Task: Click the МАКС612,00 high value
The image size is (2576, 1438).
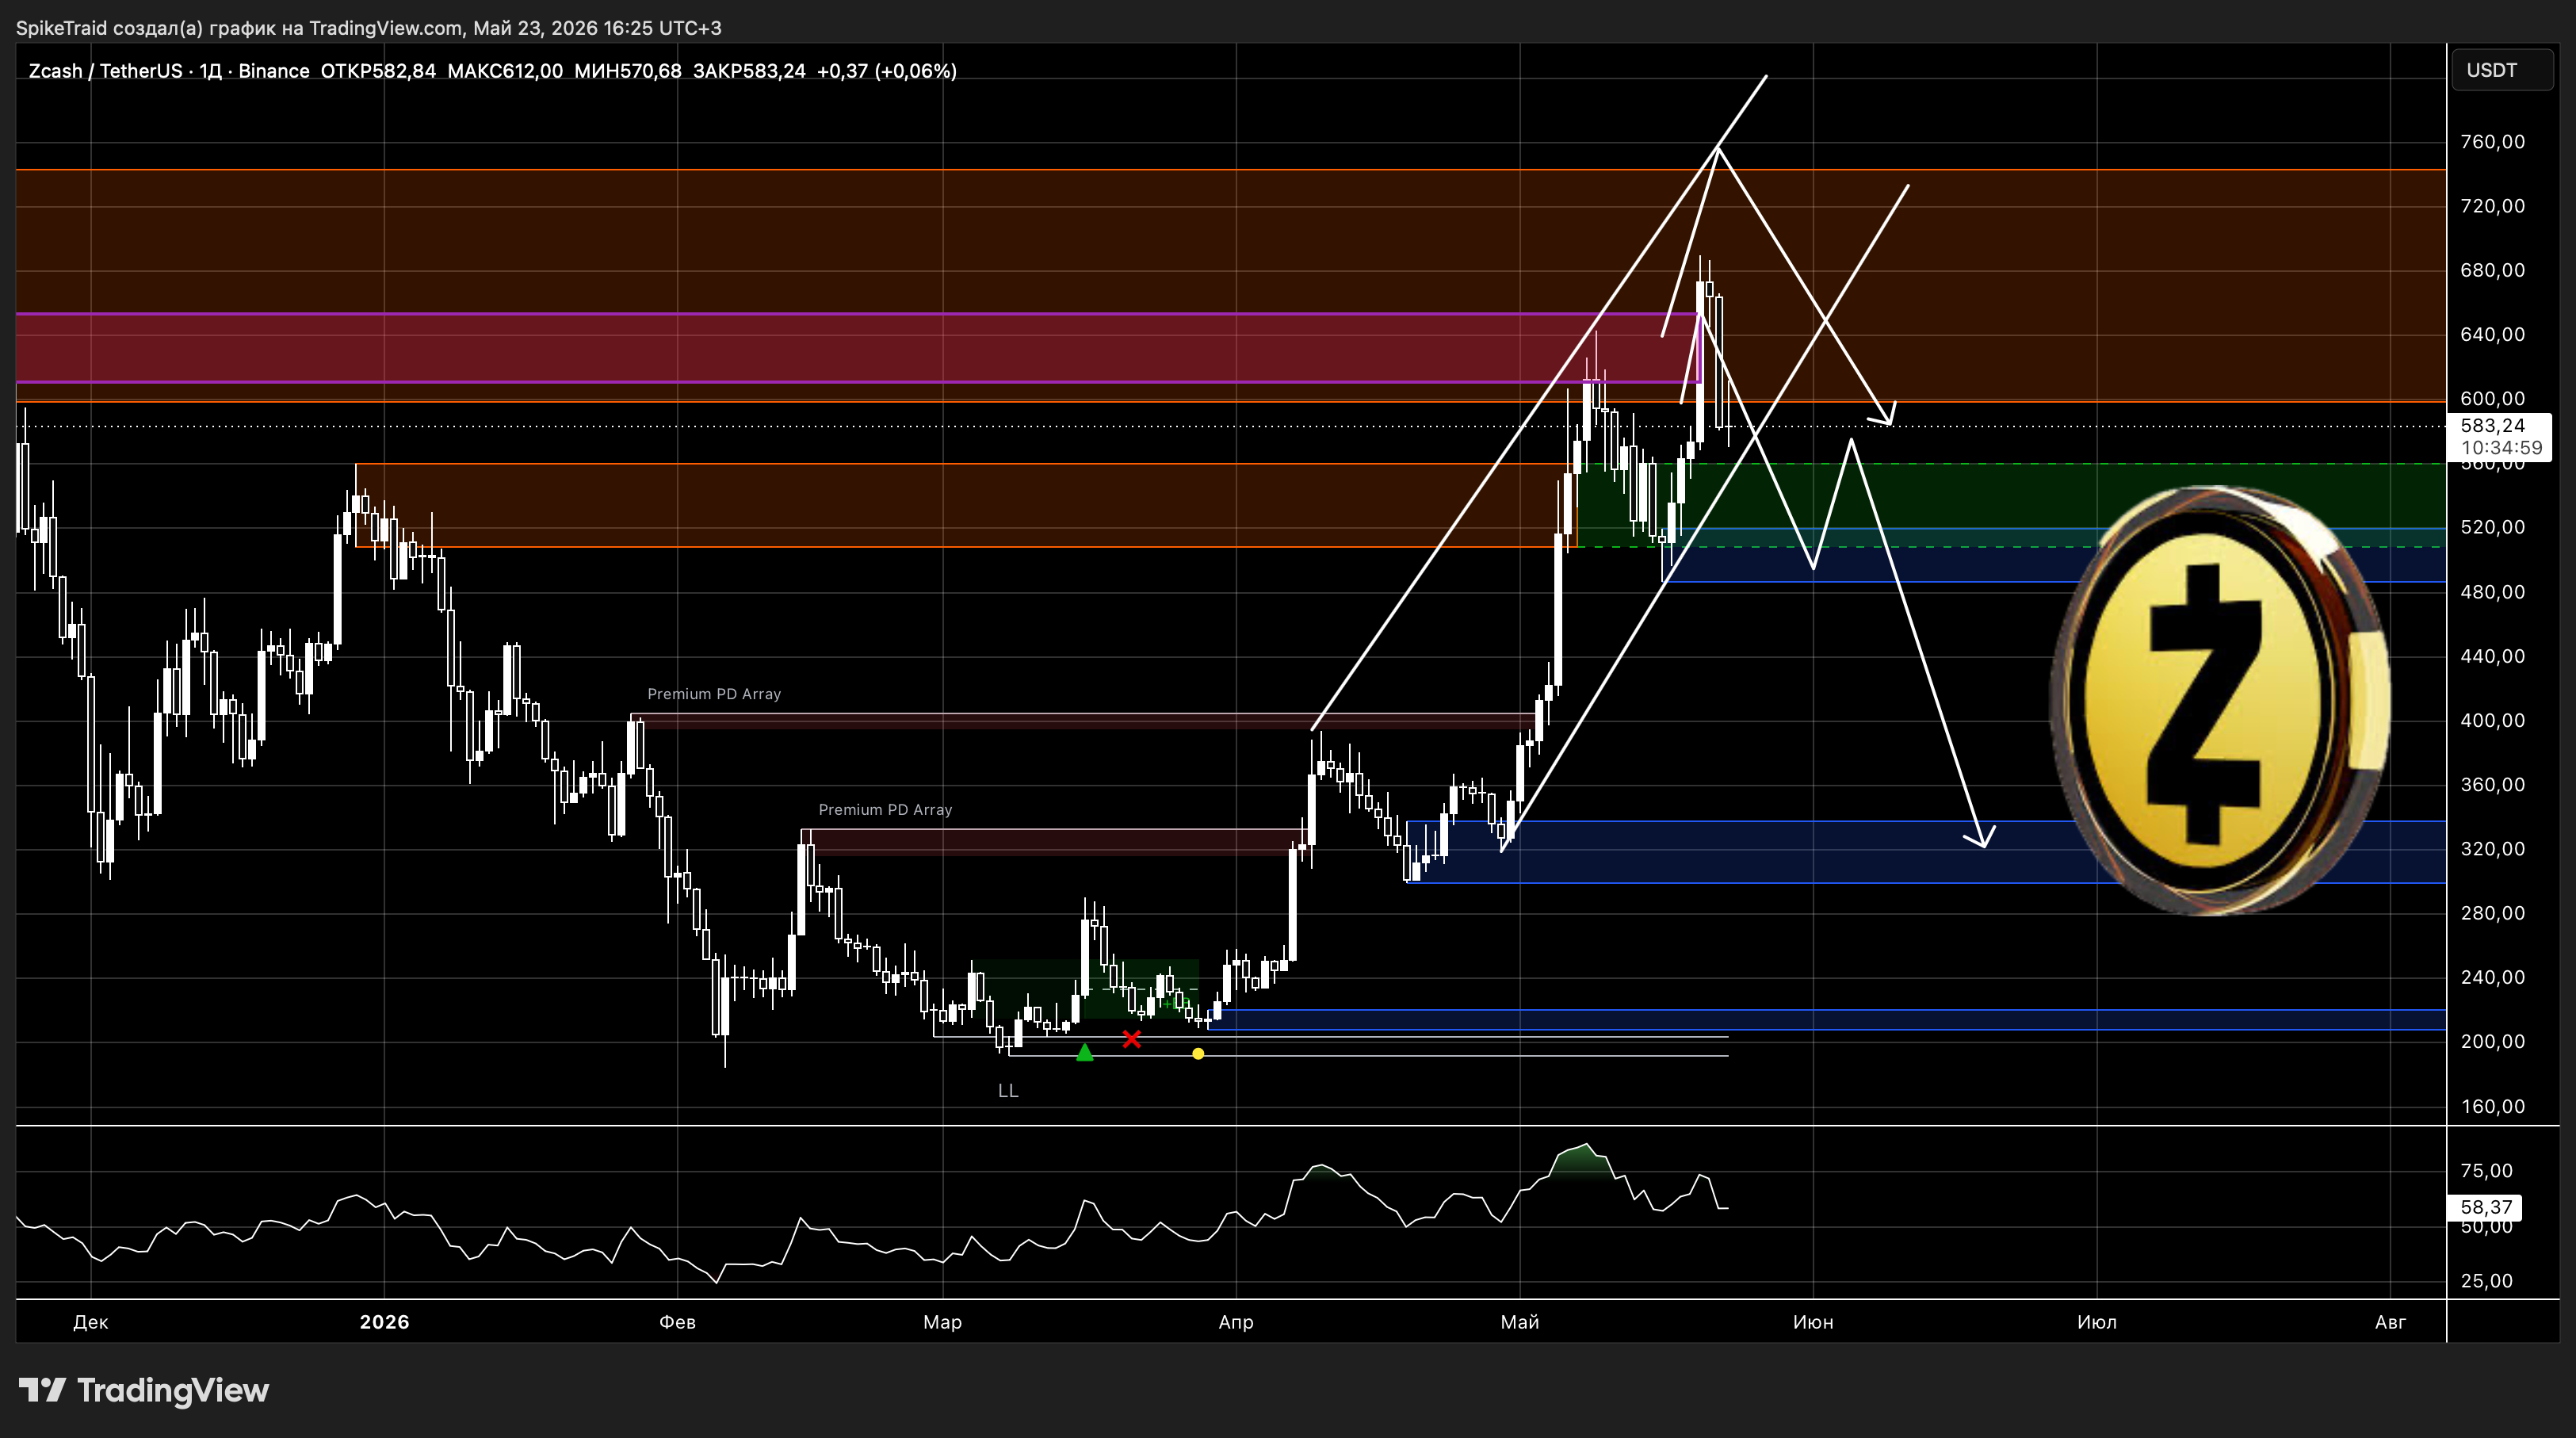Action: click(x=505, y=71)
